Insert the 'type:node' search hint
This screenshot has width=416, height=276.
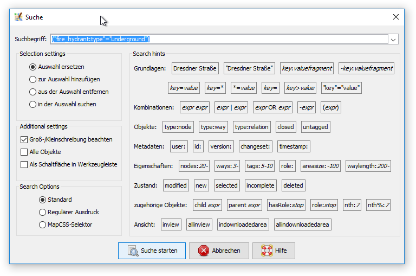pyautogui.click(x=178, y=127)
